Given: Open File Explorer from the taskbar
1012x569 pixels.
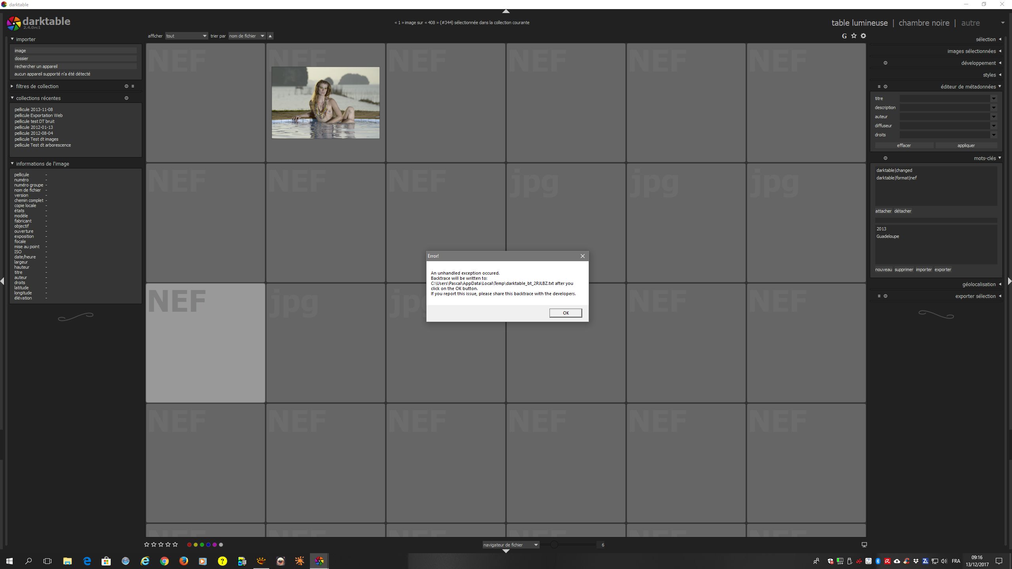Looking at the screenshot, I should click(x=67, y=561).
